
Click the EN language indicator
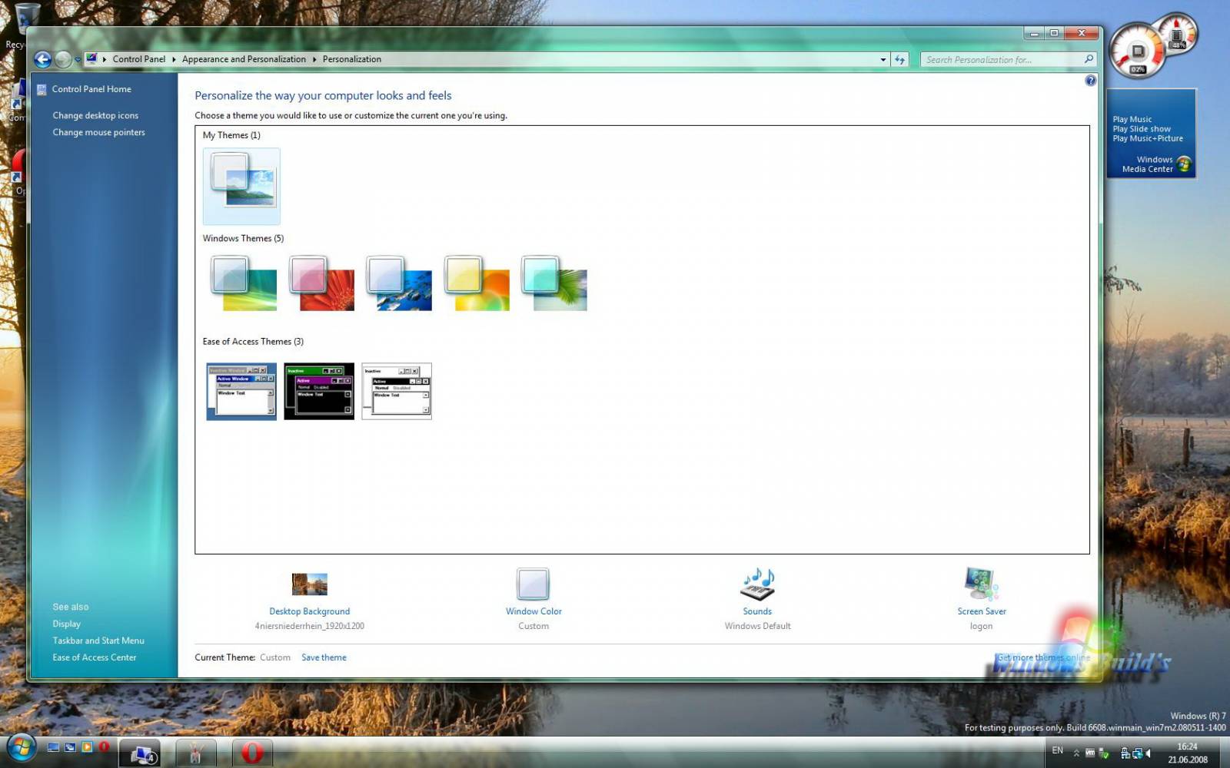[1058, 750]
